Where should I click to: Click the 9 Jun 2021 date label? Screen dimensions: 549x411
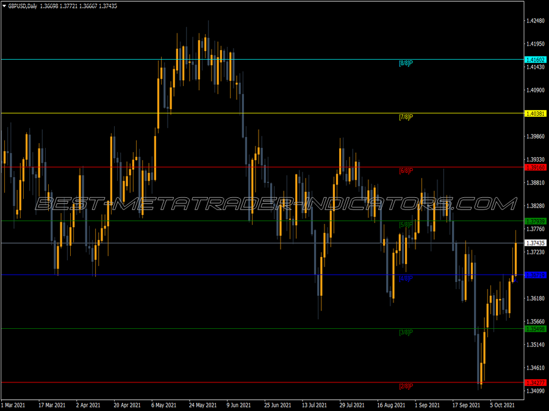239,405
